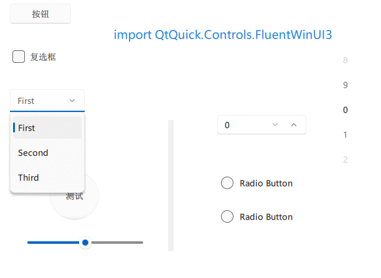Select 2 in the tumbler
Screen dimensions: 381x278
point(346,159)
